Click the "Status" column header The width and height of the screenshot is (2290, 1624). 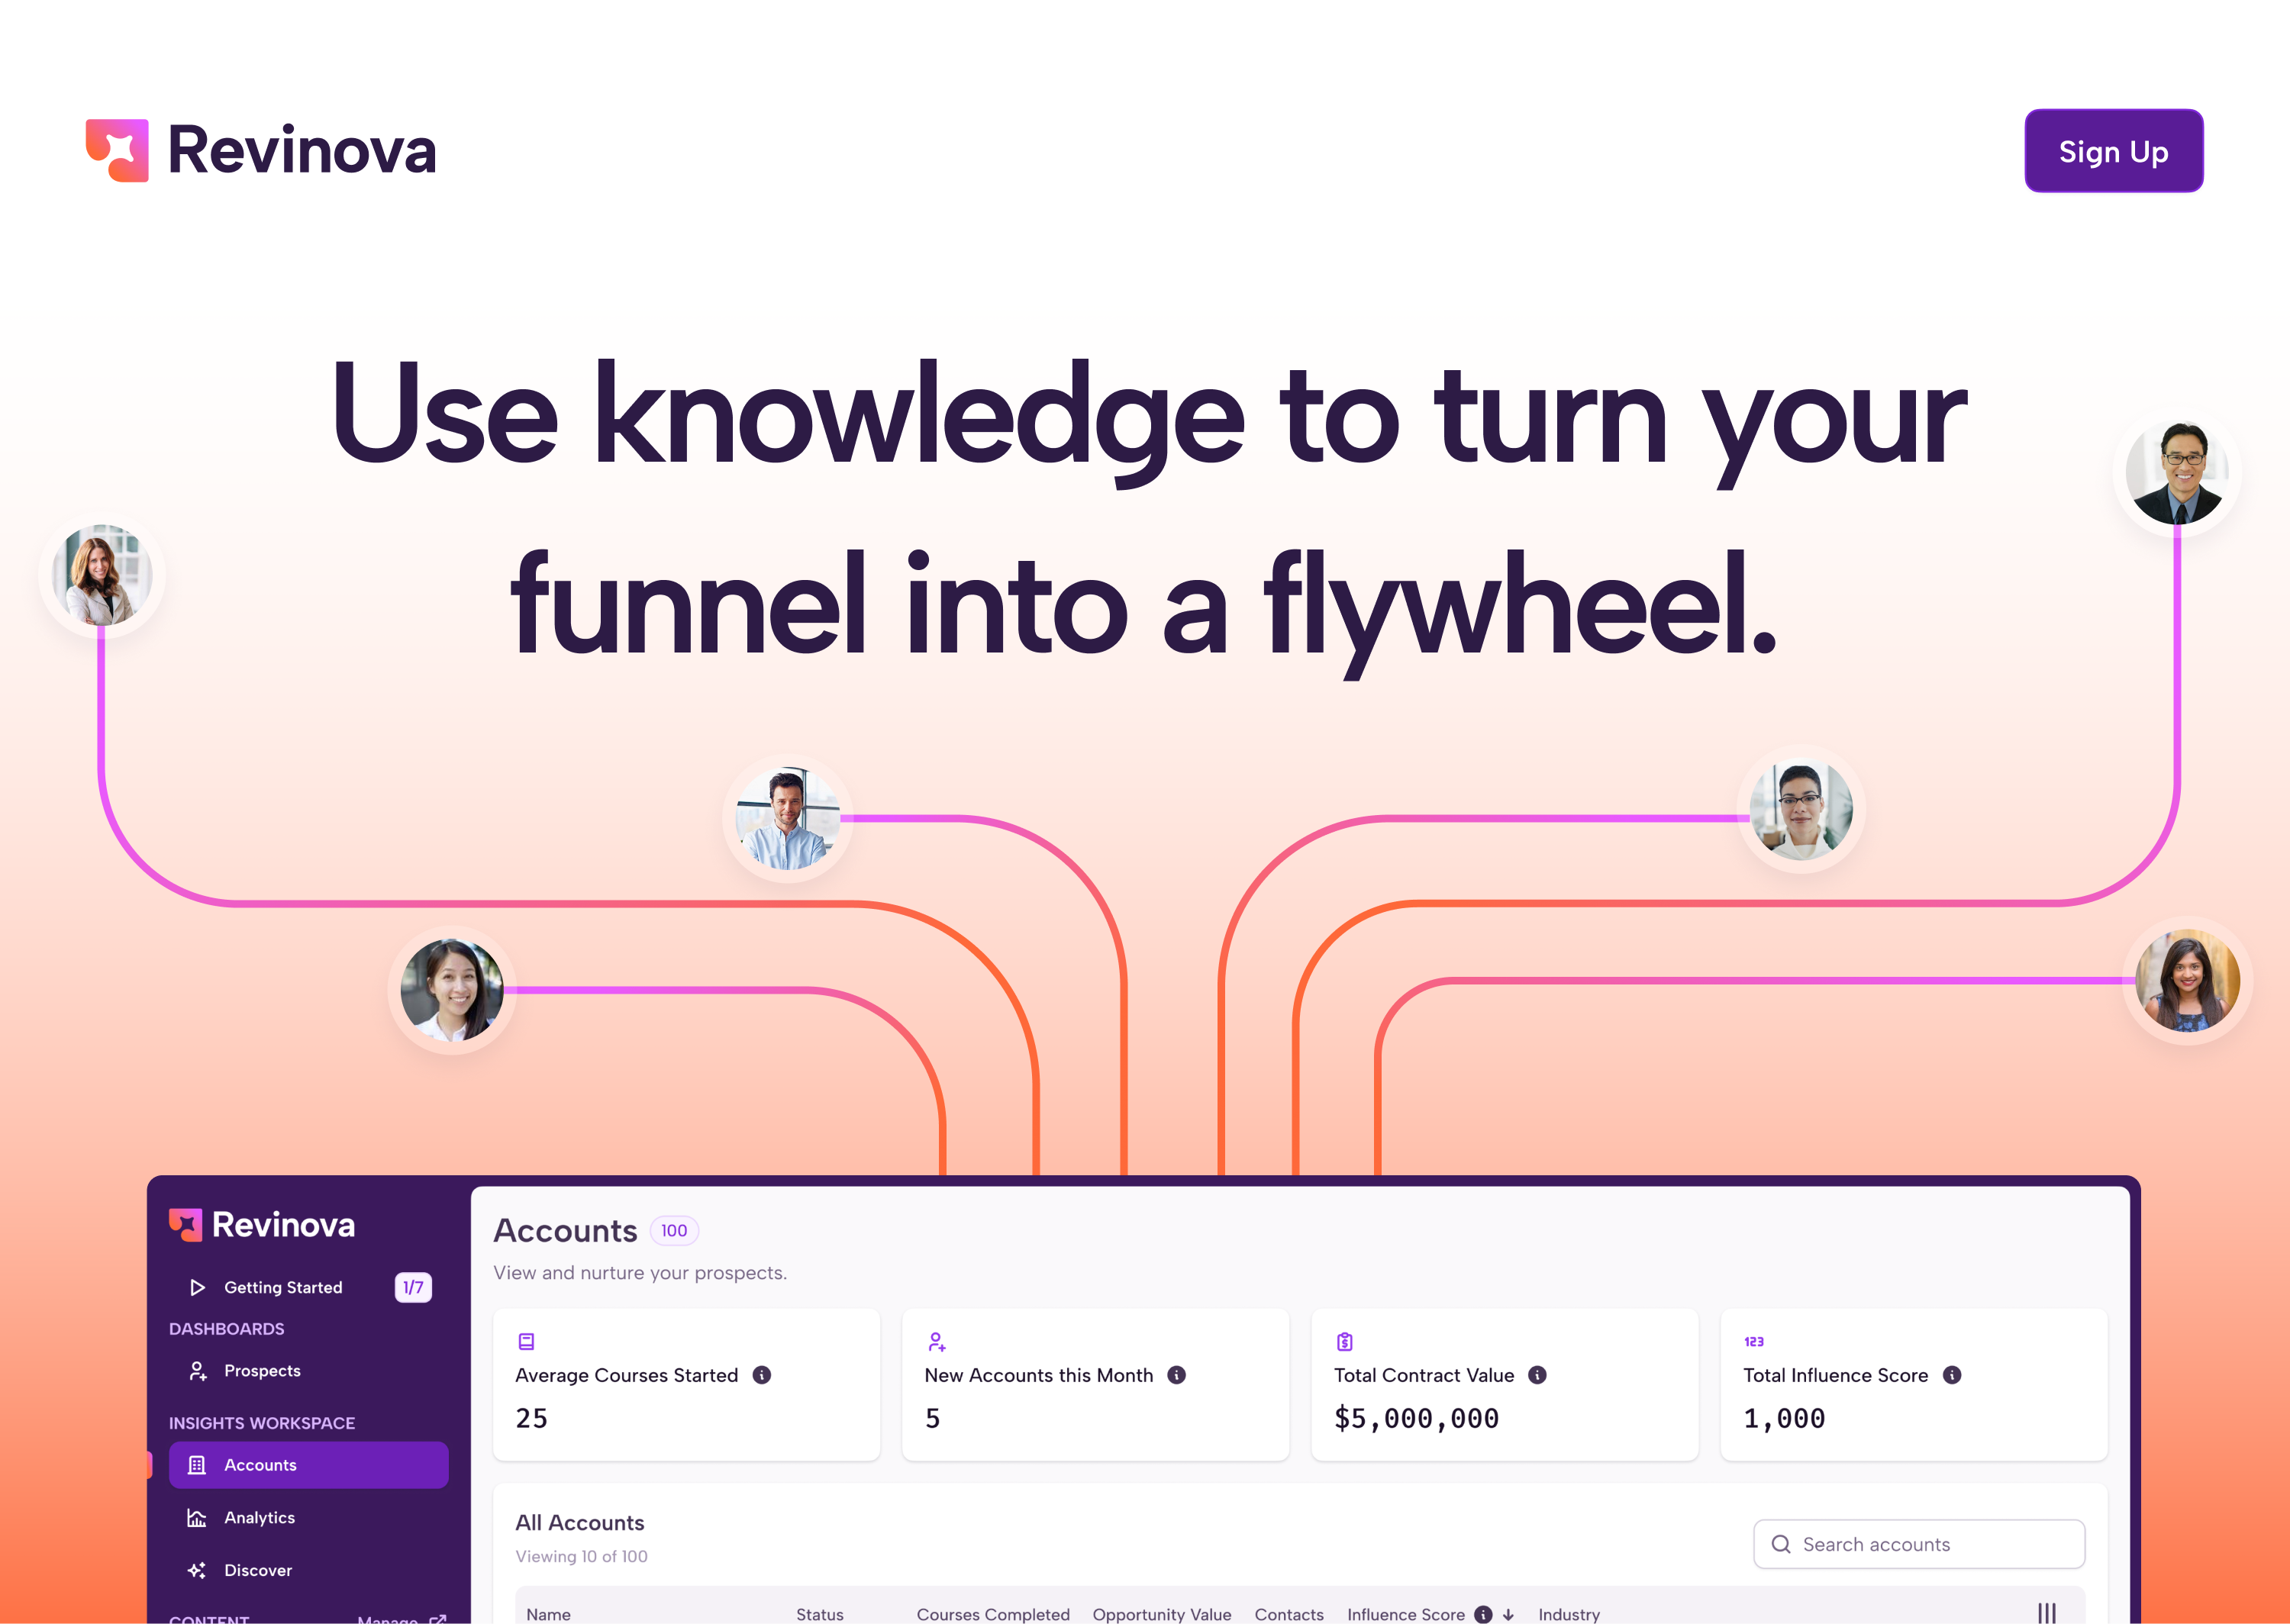(820, 1614)
